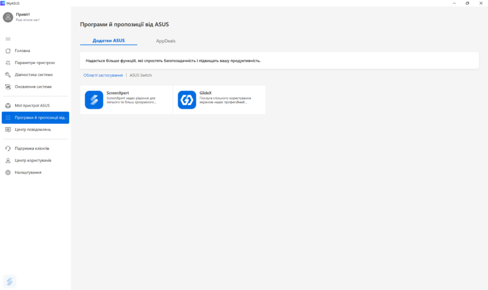Click the Параметри пристрою sliders icon
The width and height of the screenshot is (488, 290).
(8, 63)
